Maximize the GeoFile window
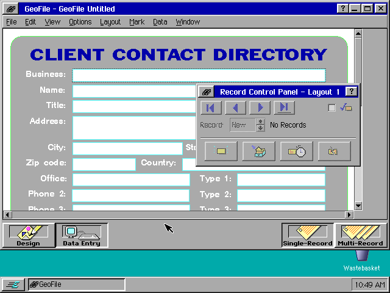The width and height of the screenshot is (390, 293). click(367, 9)
